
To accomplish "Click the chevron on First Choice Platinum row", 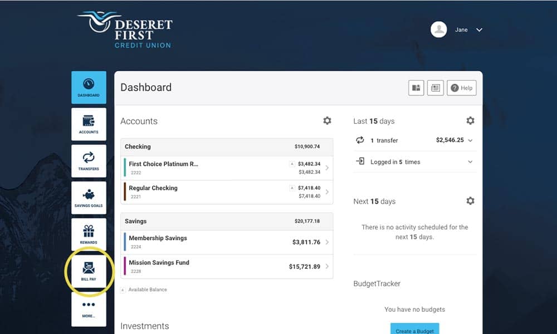I will click(x=327, y=168).
